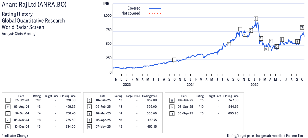This screenshot has width=308, height=138.
Task: Click analyst name Chris Montagu
Action: point(19,34)
